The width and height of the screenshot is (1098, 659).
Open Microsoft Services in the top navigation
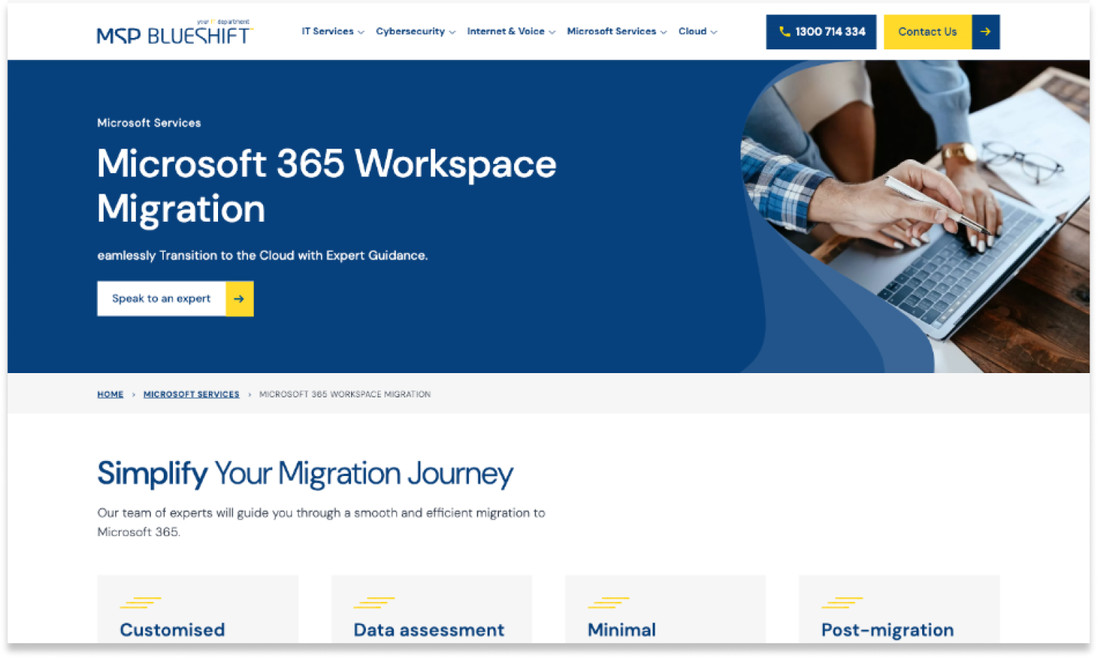click(611, 31)
